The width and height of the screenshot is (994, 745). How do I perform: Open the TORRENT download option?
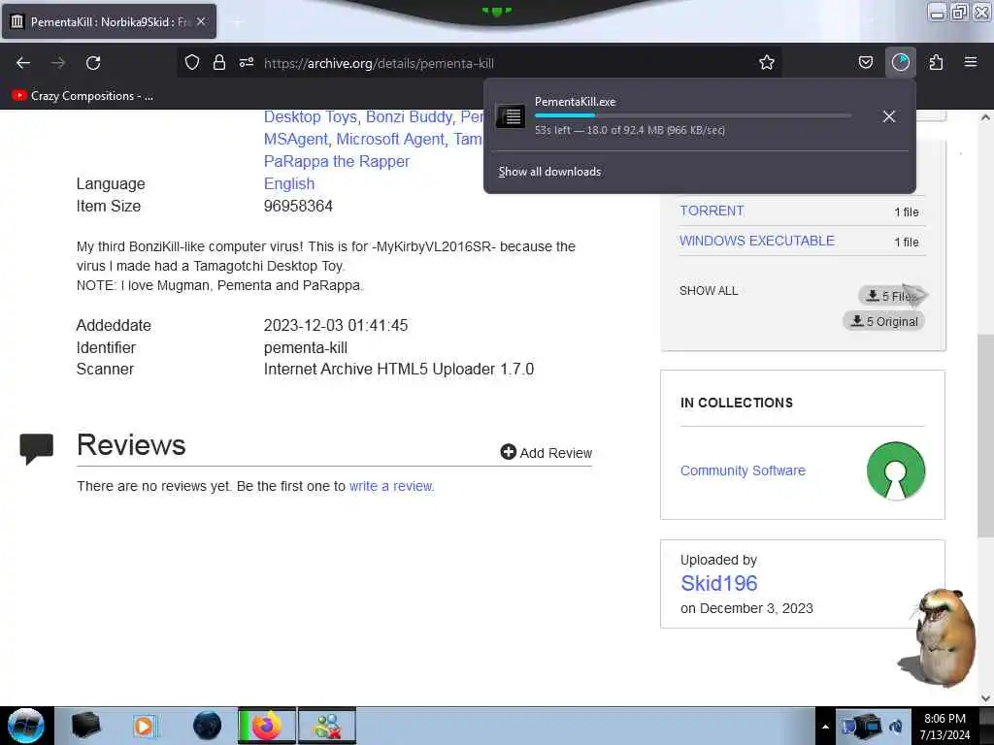[x=712, y=211]
